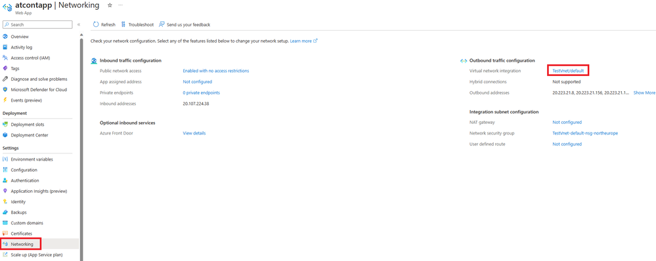Click in the sidebar Search field
Screen dimensions: 656x261
tap(37, 25)
